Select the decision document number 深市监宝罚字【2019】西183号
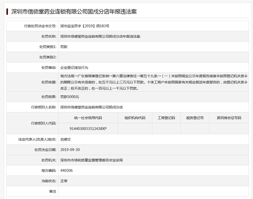 pyautogui.click(x=85, y=26)
